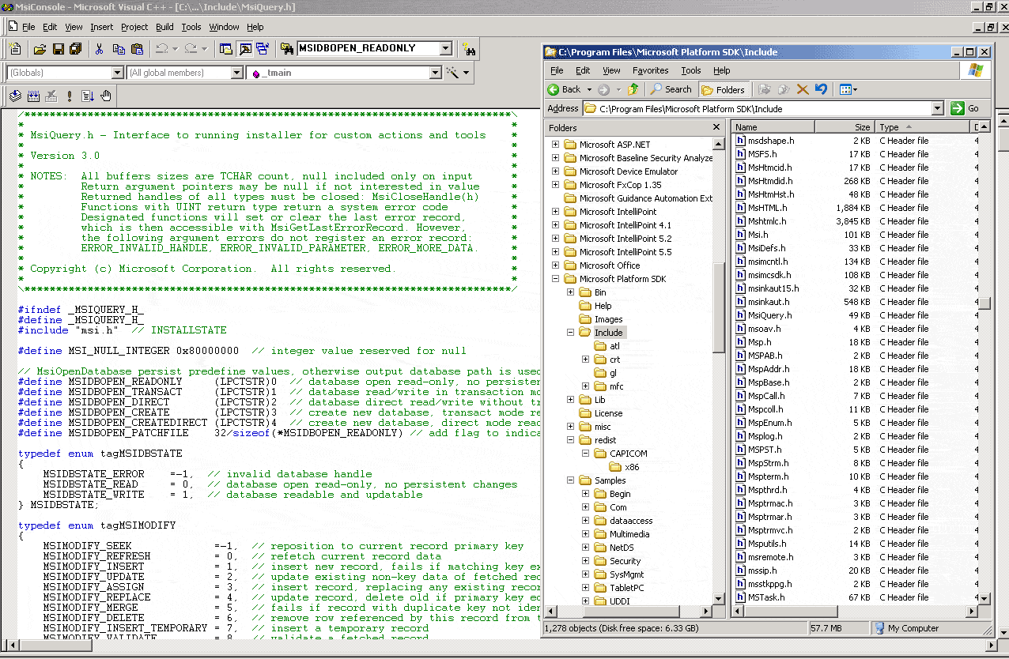Viewport: 1009px width, 659px height.
Task: Click the Explorer Undo icon
Action: (821, 89)
